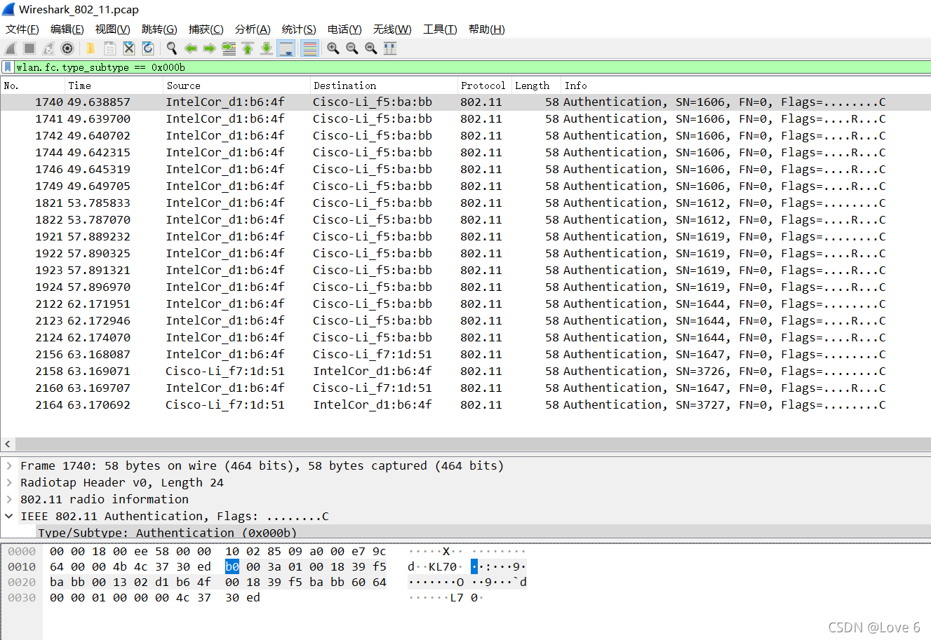
Task: Open the 分析(A) menu
Action: [x=253, y=29]
